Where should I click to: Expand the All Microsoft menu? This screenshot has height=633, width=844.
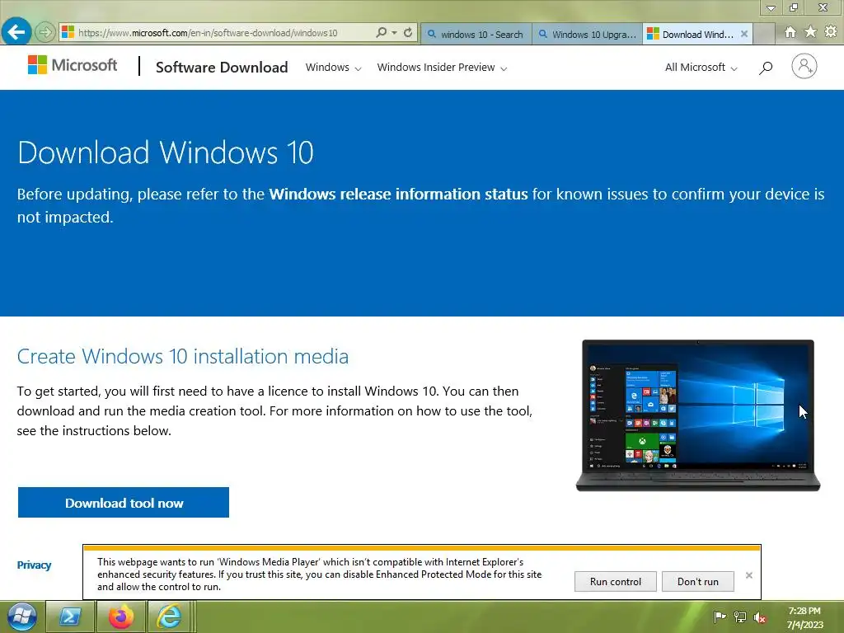701,68
